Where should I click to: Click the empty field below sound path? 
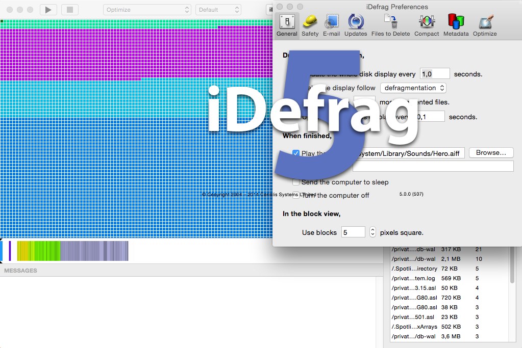433,166
